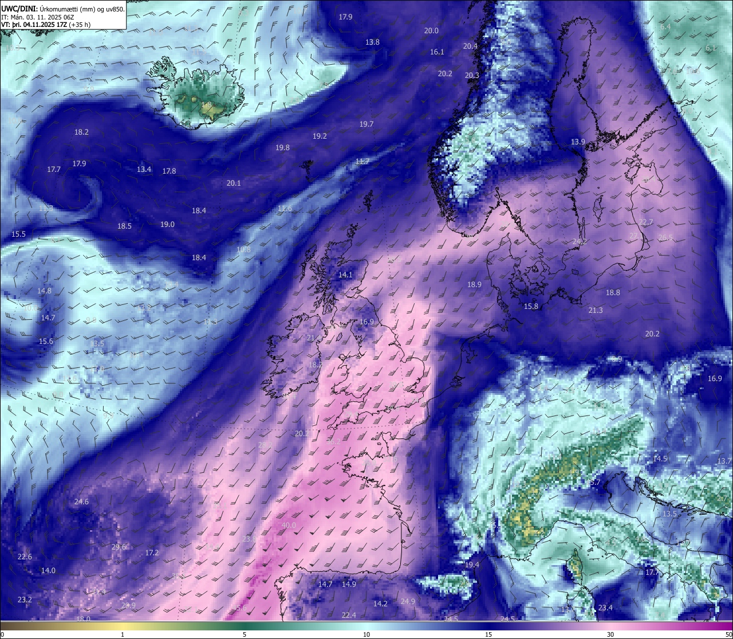733x639 pixels.
Task: Click the 40.0 maximum value label
Action: (x=289, y=526)
